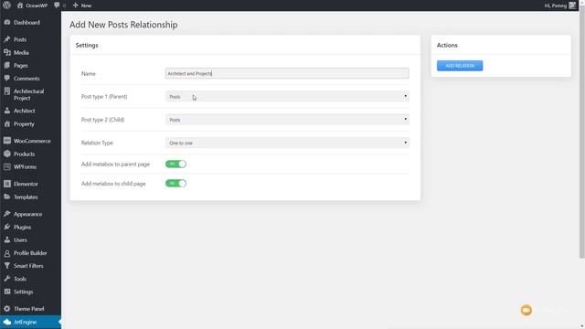Open the Plugins menu label
The width and height of the screenshot is (585, 329).
point(22,228)
